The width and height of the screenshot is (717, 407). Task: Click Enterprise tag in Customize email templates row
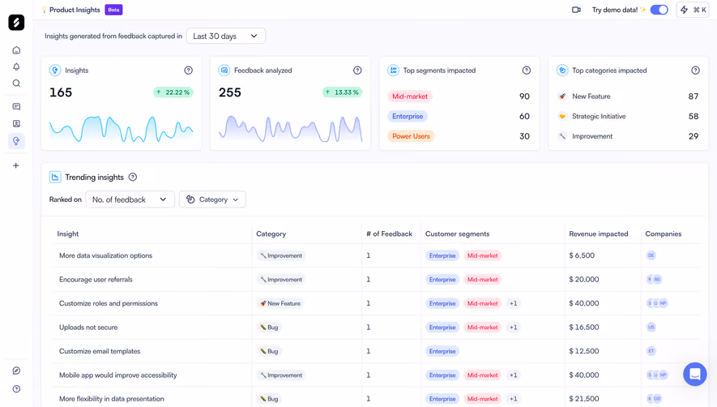(x=442, y=351)
